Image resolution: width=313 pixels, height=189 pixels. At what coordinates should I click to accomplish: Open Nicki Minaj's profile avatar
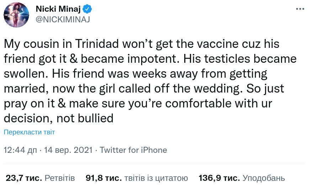click(x=16, y=15)
